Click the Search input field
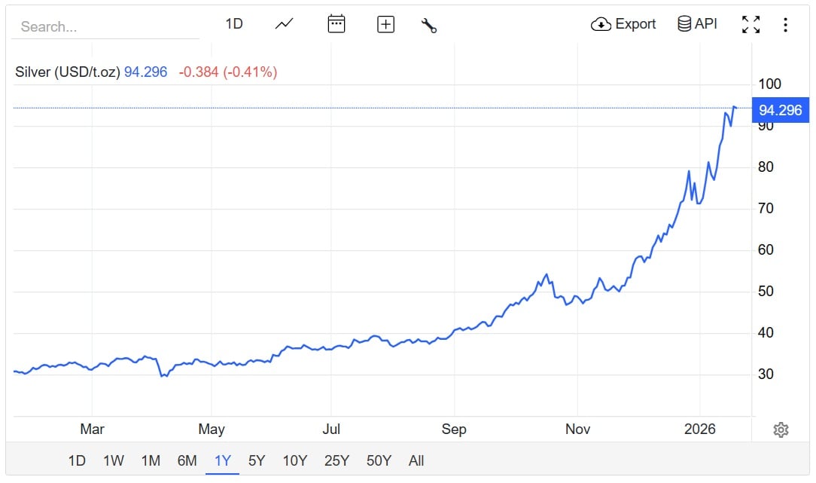The image size is (816, 483). (105, 26)
